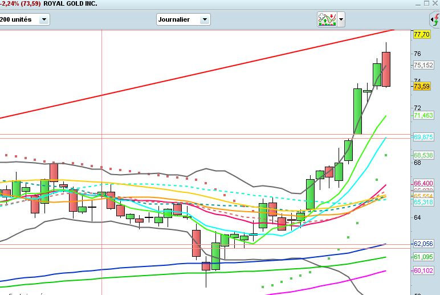Minimize the chart window
Image resolution: width=440 pixels, height=295 pixels.
point(418,4)
